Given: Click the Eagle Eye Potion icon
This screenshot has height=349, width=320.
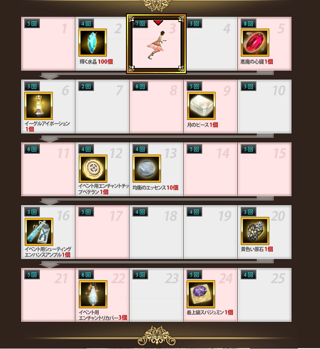Looking at the screenshot, I should tap(39, 106).
